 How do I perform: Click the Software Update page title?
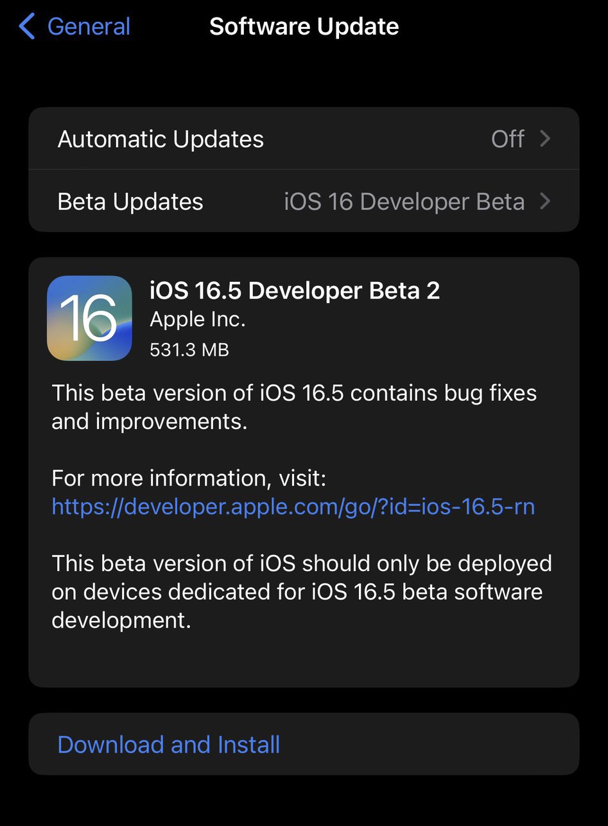coord(304,27)
